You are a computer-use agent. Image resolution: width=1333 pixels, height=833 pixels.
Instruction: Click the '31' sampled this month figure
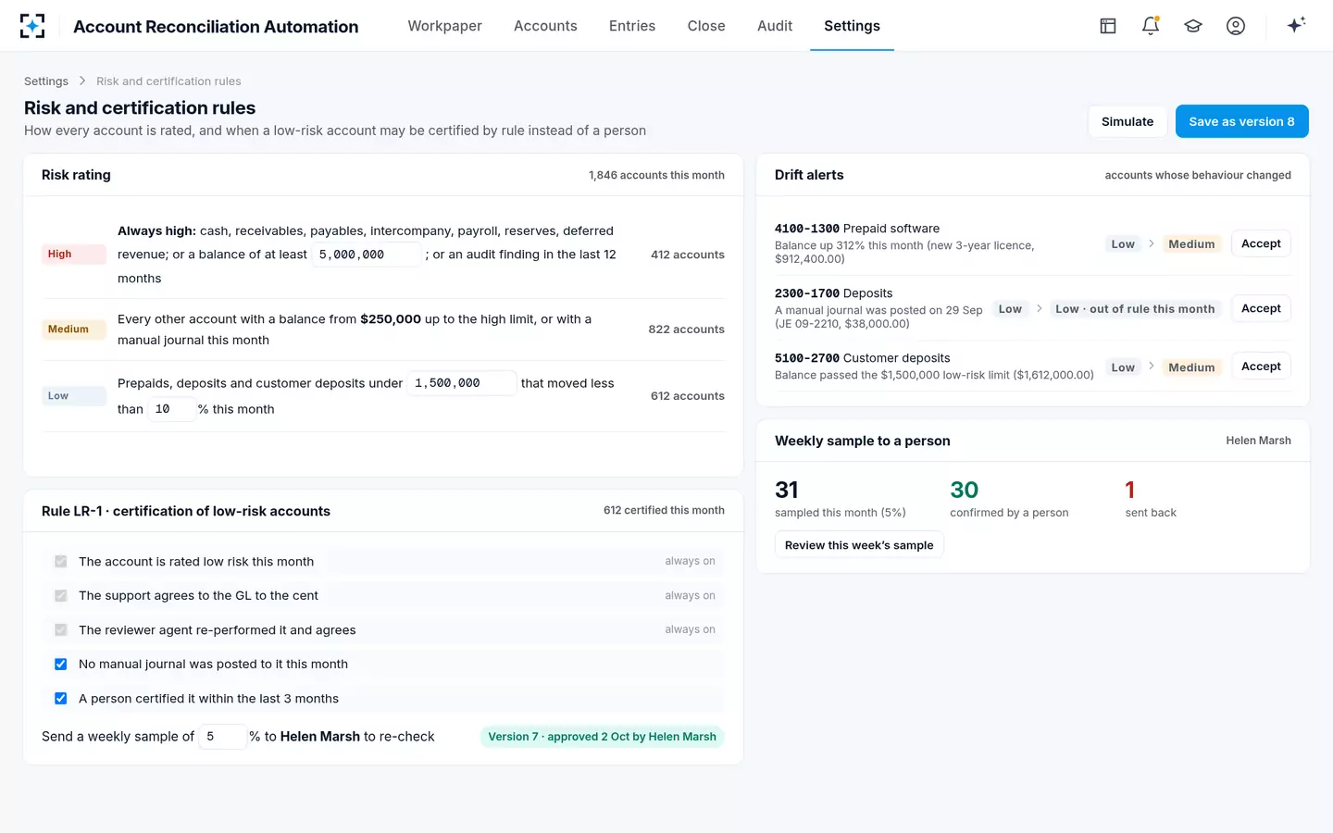point(787,490)
